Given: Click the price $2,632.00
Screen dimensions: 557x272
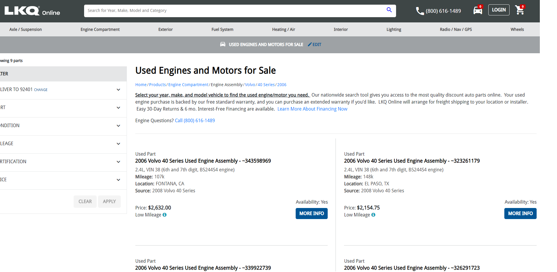Looking at the screenshot, I should tap(159, 208).
